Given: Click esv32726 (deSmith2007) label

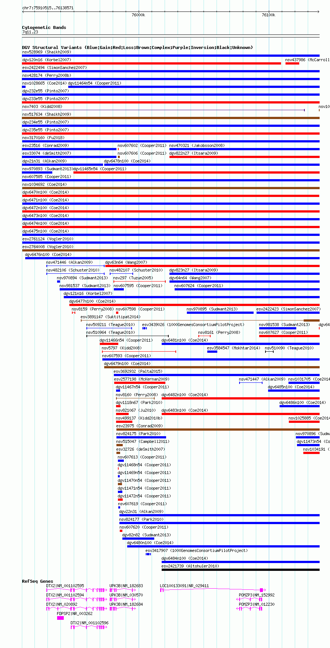Looking at the screenshot, I should click(x=141, y=449).
